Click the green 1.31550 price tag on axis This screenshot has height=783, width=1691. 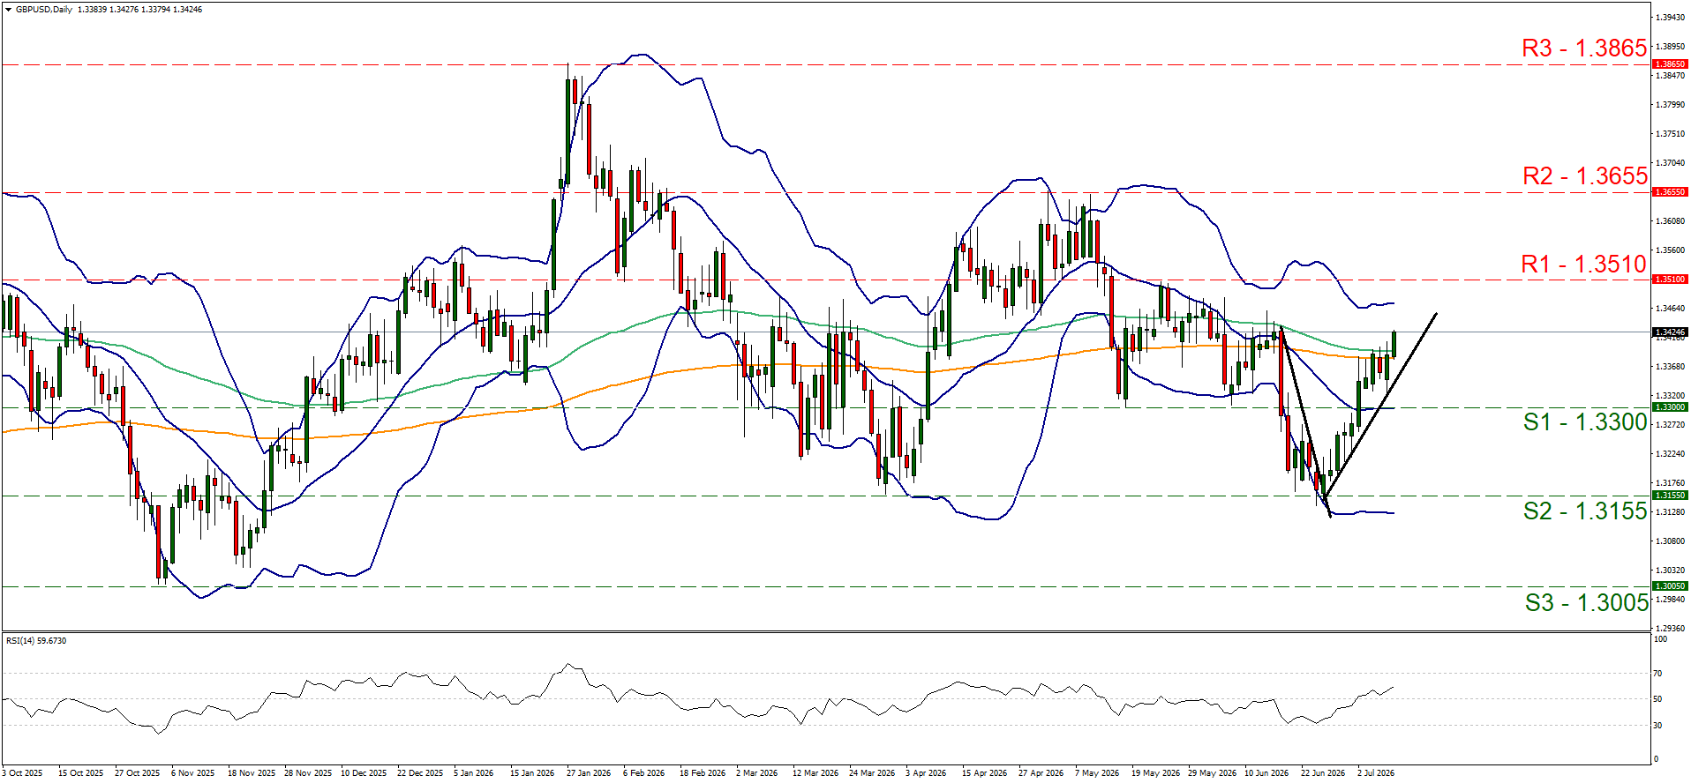(1670, 496)
